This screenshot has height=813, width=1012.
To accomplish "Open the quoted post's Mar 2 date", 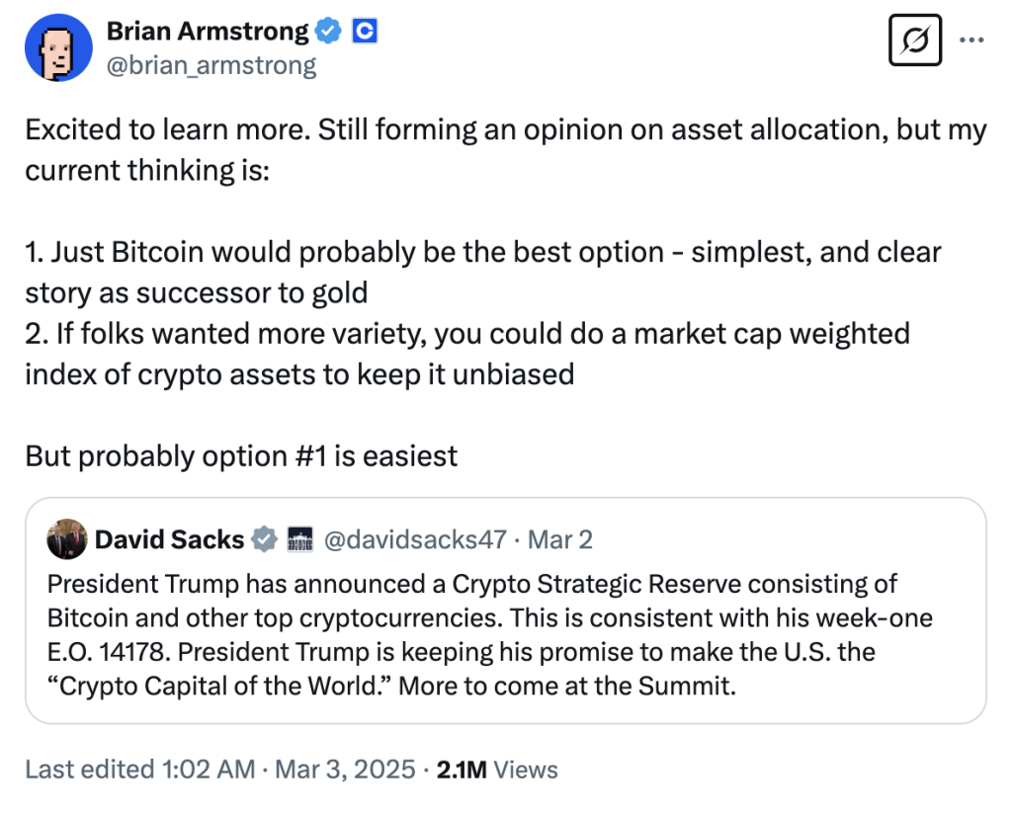I will 560,539.
